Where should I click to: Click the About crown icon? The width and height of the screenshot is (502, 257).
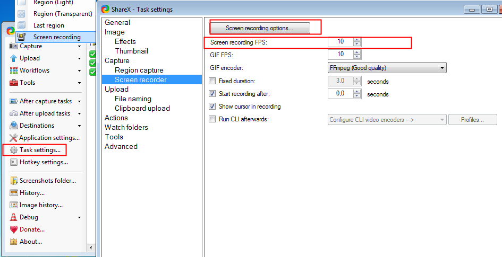coord(13,242)
